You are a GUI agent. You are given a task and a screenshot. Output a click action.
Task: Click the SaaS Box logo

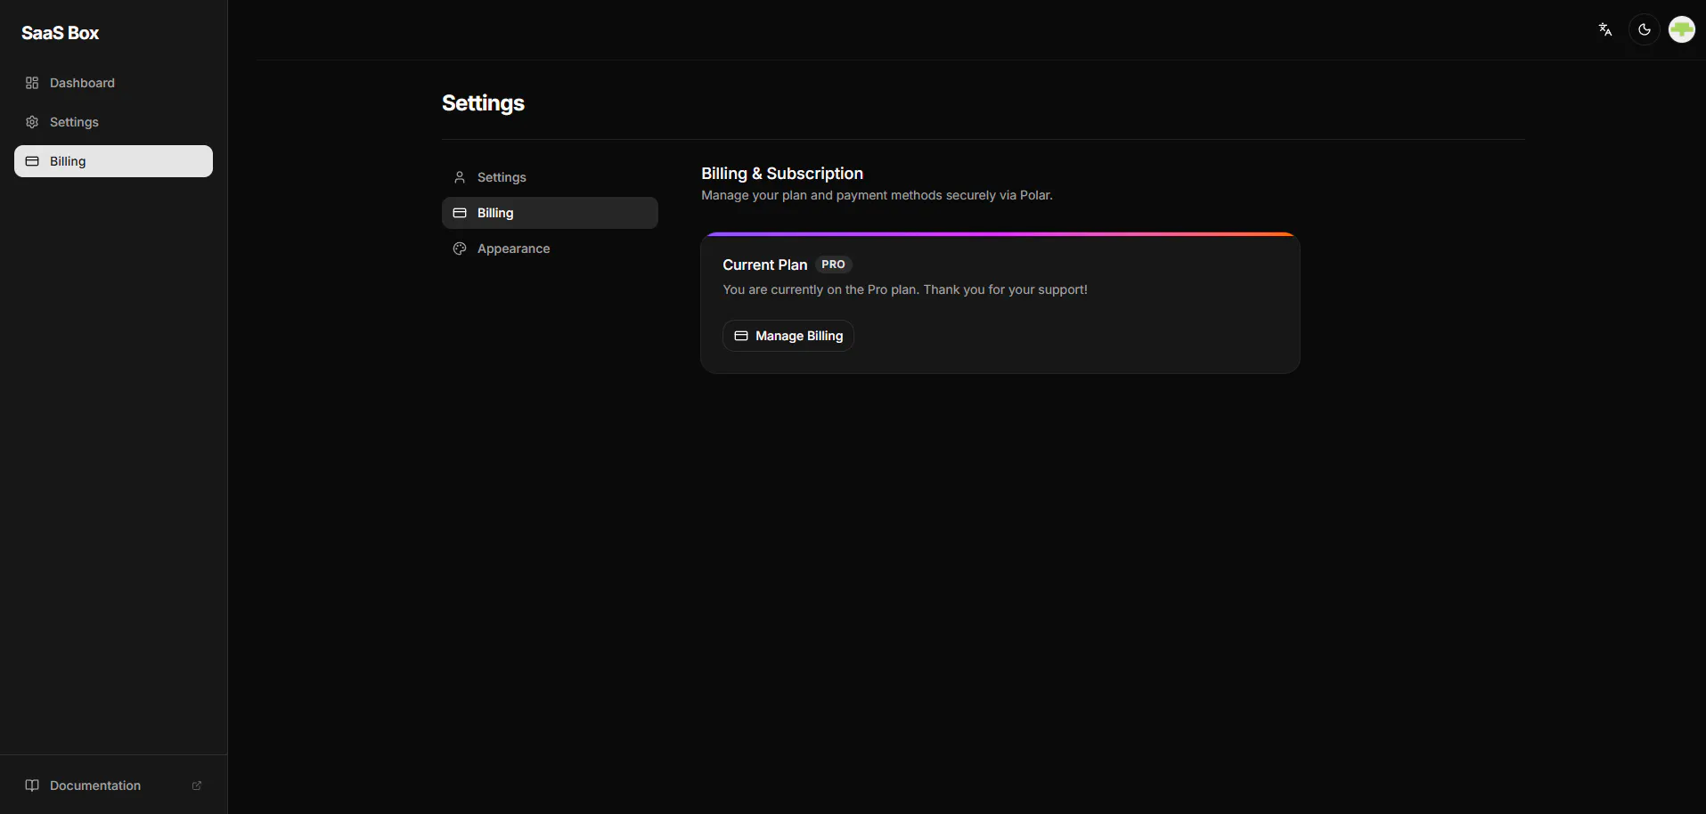pos(61,33)
